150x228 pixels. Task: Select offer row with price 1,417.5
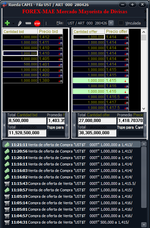(101, 108)
